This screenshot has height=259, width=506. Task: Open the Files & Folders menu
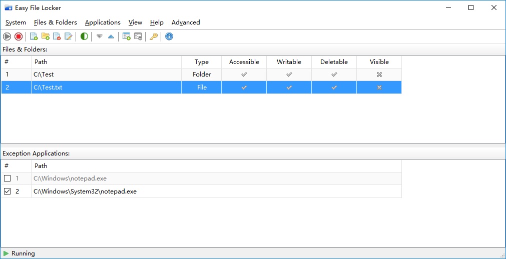pyautogui.click(x=56, y=22)
